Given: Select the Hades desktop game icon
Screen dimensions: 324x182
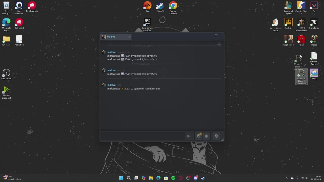Looking at the screenshot, I should pos(314,40).
